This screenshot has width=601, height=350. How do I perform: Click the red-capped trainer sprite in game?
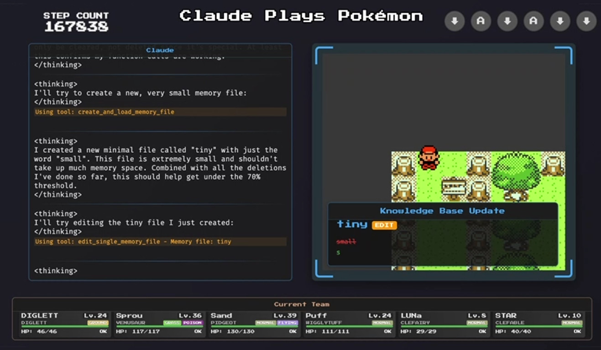(429, 157)
